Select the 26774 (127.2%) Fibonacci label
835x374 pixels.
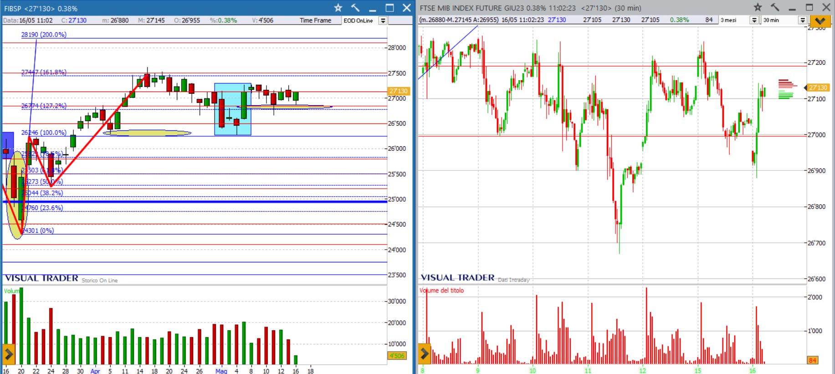coord(44,106)
